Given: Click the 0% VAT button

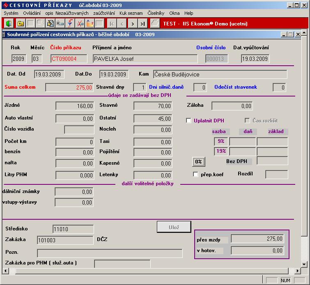Looking at the screenshot, I should click(198, 162).
